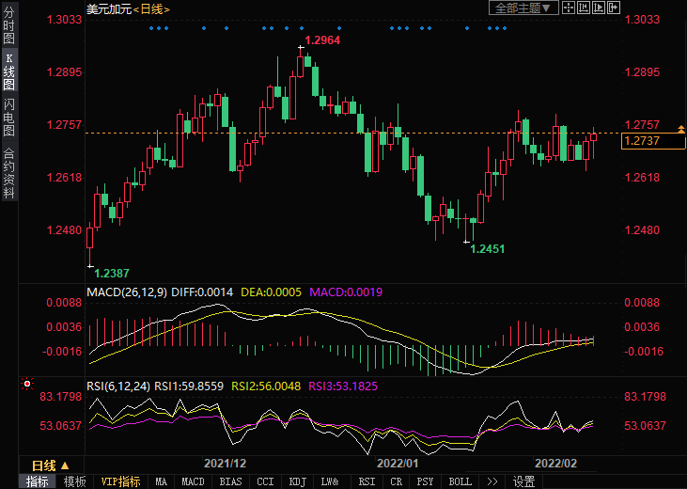
Task: Click the VIP指标 button
Action: [120, 481]
